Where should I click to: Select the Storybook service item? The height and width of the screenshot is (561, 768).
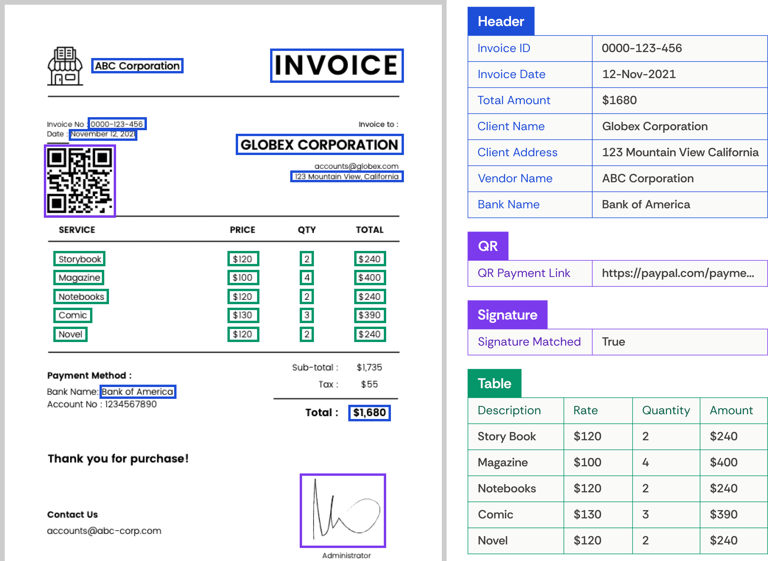79,259
